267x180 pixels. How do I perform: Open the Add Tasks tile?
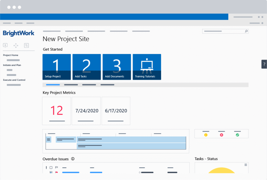click(87, 67)
